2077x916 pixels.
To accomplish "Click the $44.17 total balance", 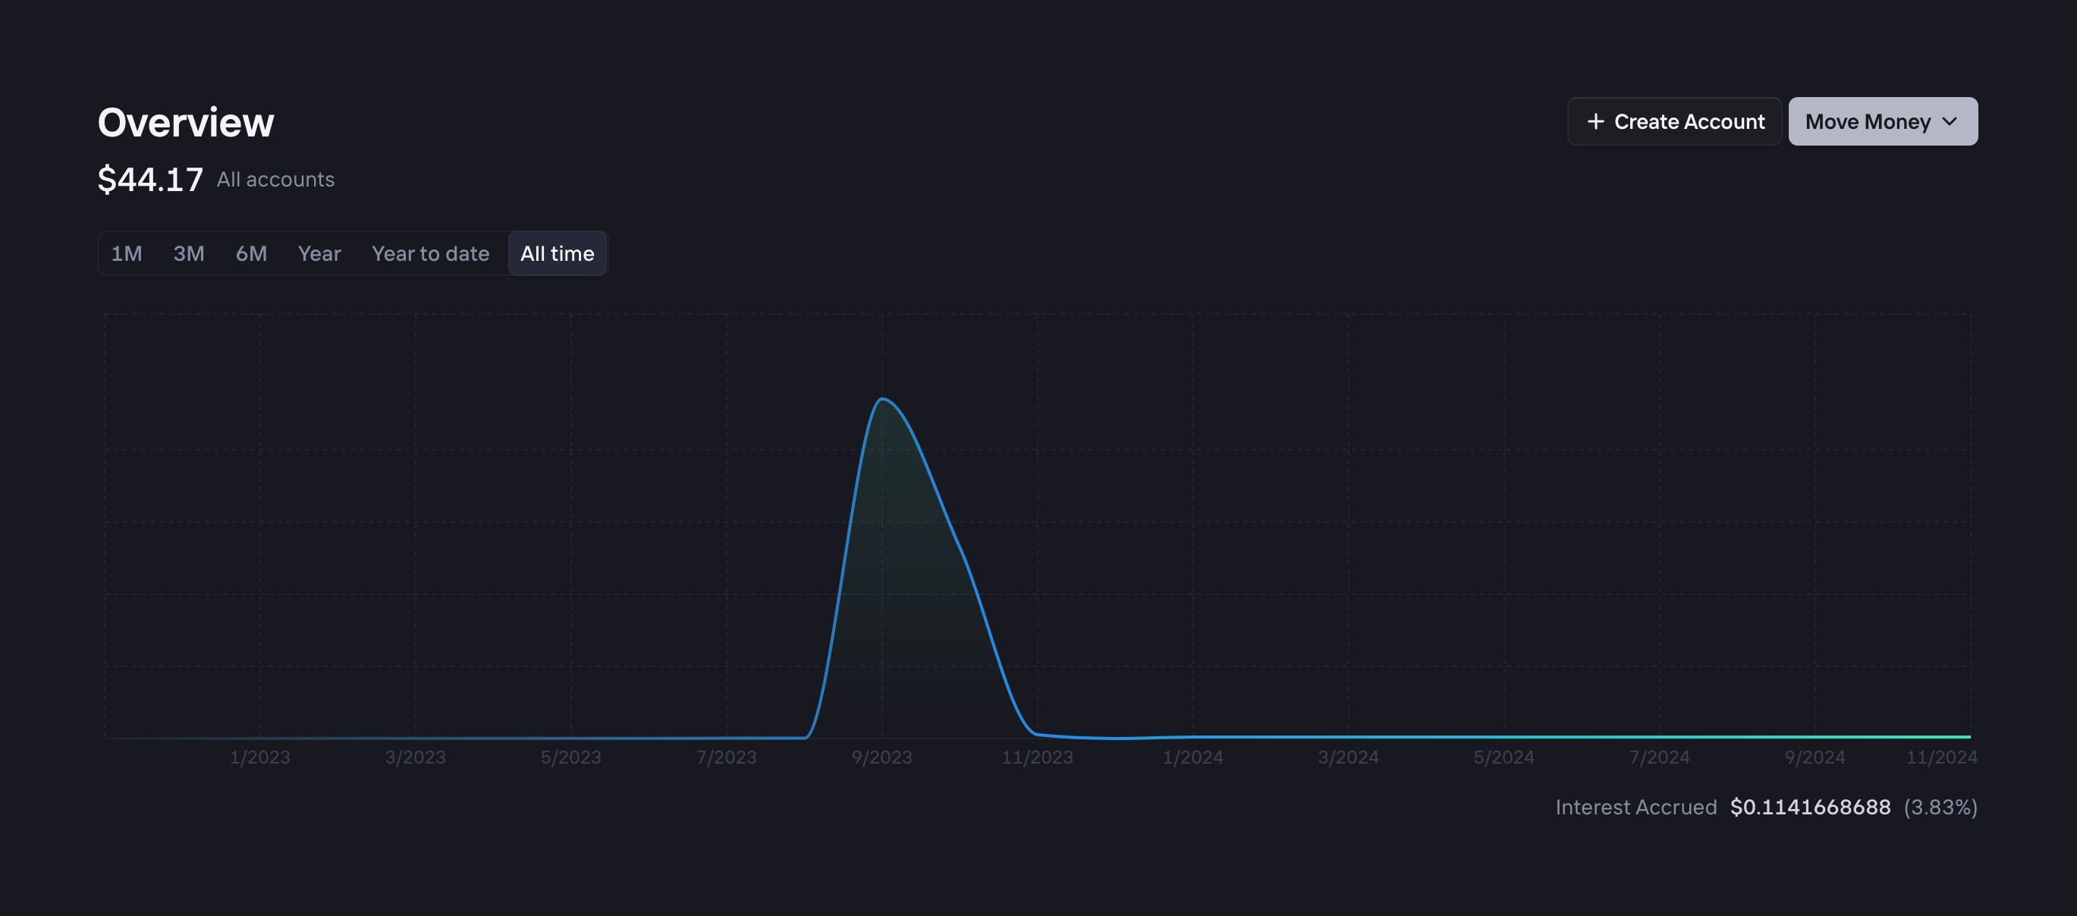I will [150, 180].
